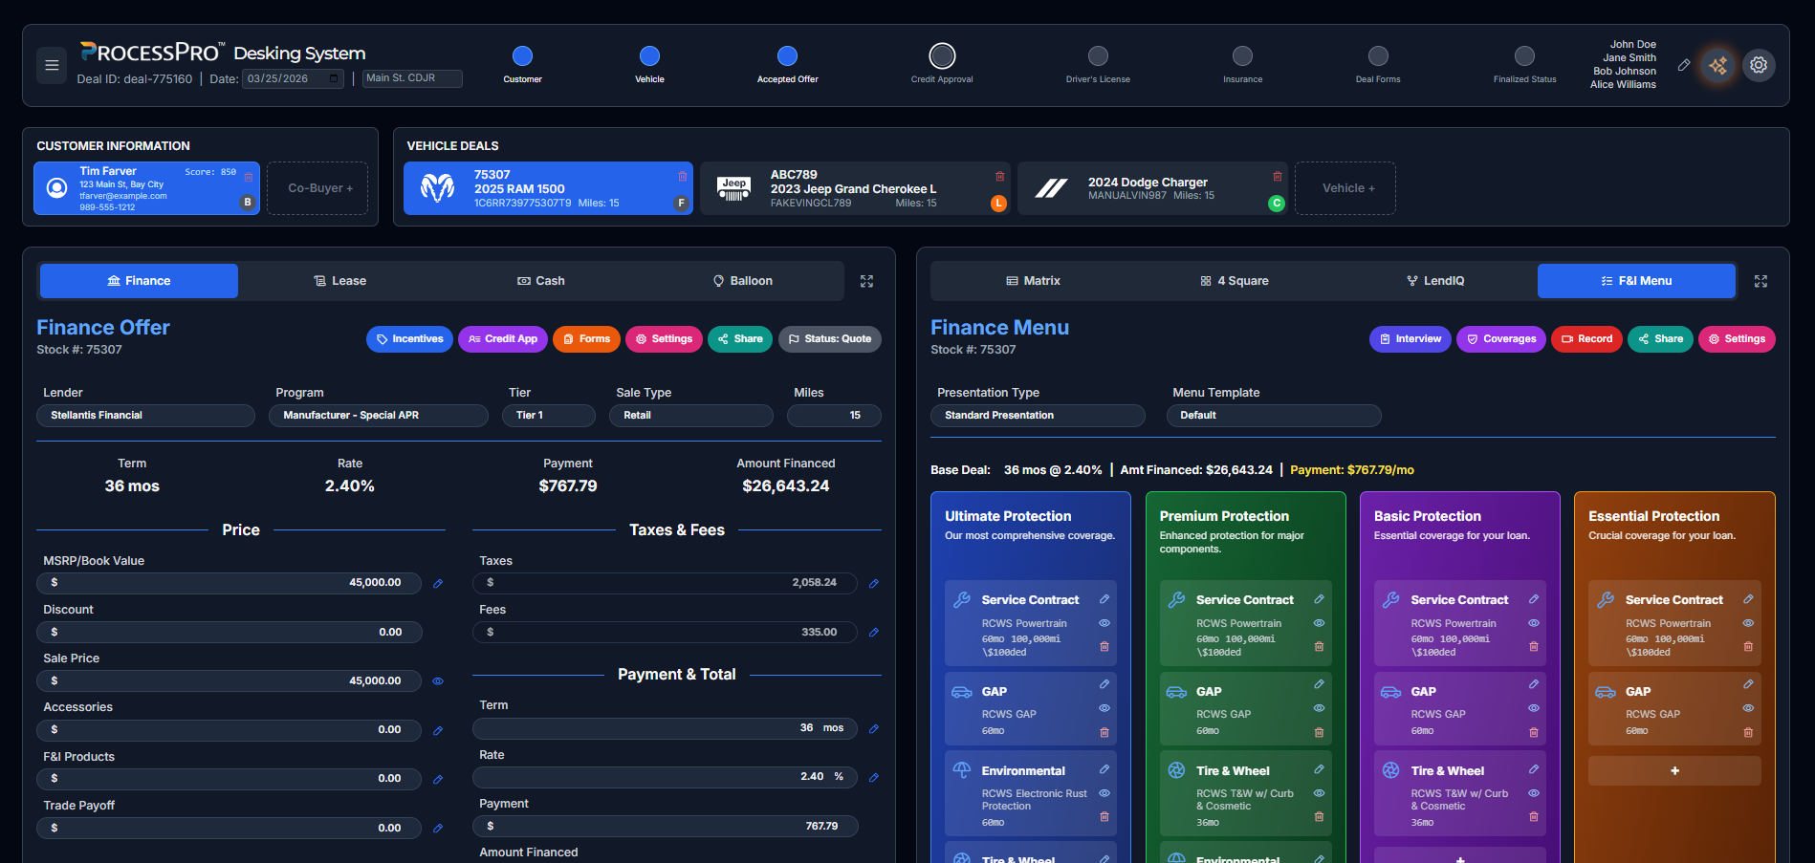Image resolution: width=1815 pixels, height=863 pixels.
Task: Switch to the Cash tab
Action: click(541, 281)
